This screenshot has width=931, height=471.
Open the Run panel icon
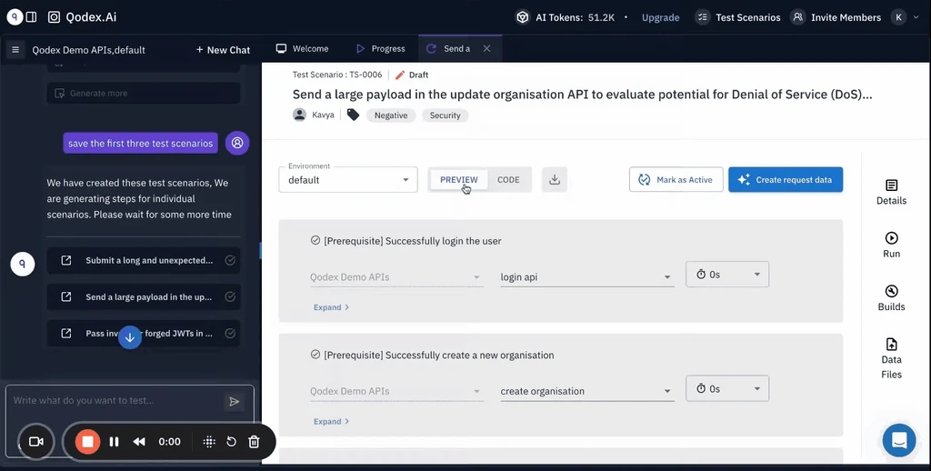point(891,238)
